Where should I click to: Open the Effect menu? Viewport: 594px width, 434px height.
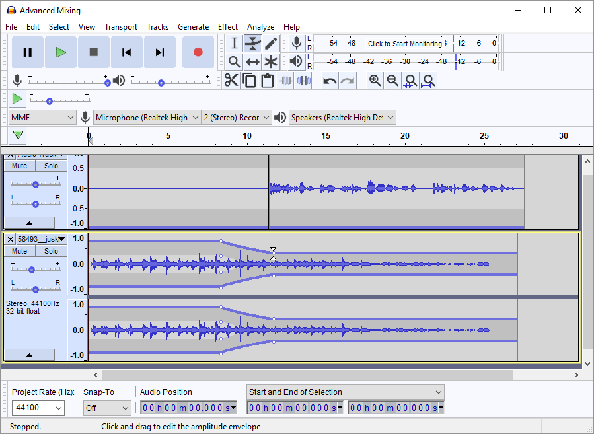point(227,27)
